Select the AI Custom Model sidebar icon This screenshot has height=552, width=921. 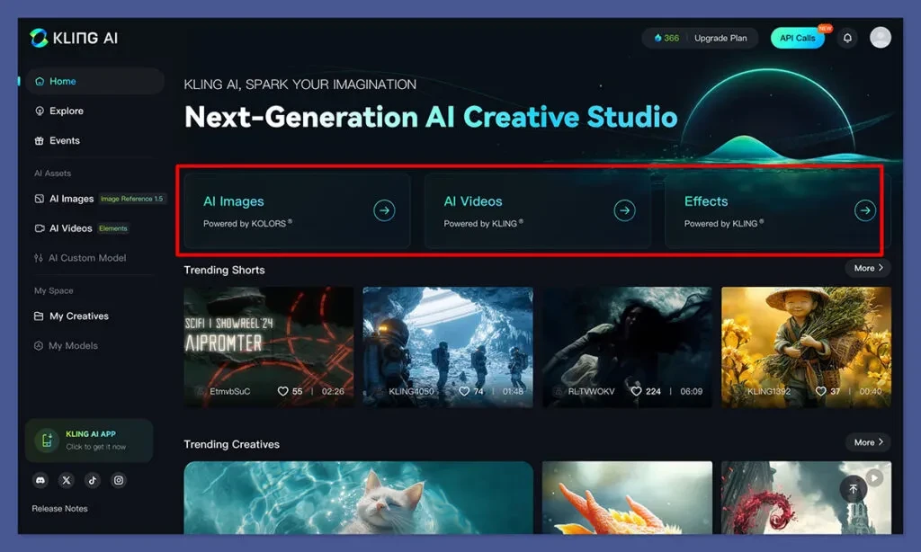pos(41,258)
